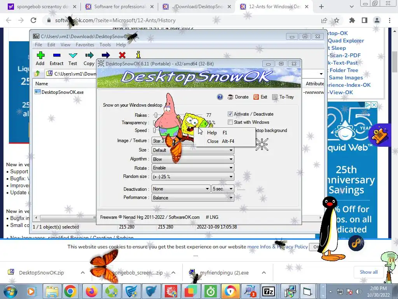Image resolution: width=398 pixels, height=299 pixels.
Task: Click the # LNG language link
Action: (212, 217)
